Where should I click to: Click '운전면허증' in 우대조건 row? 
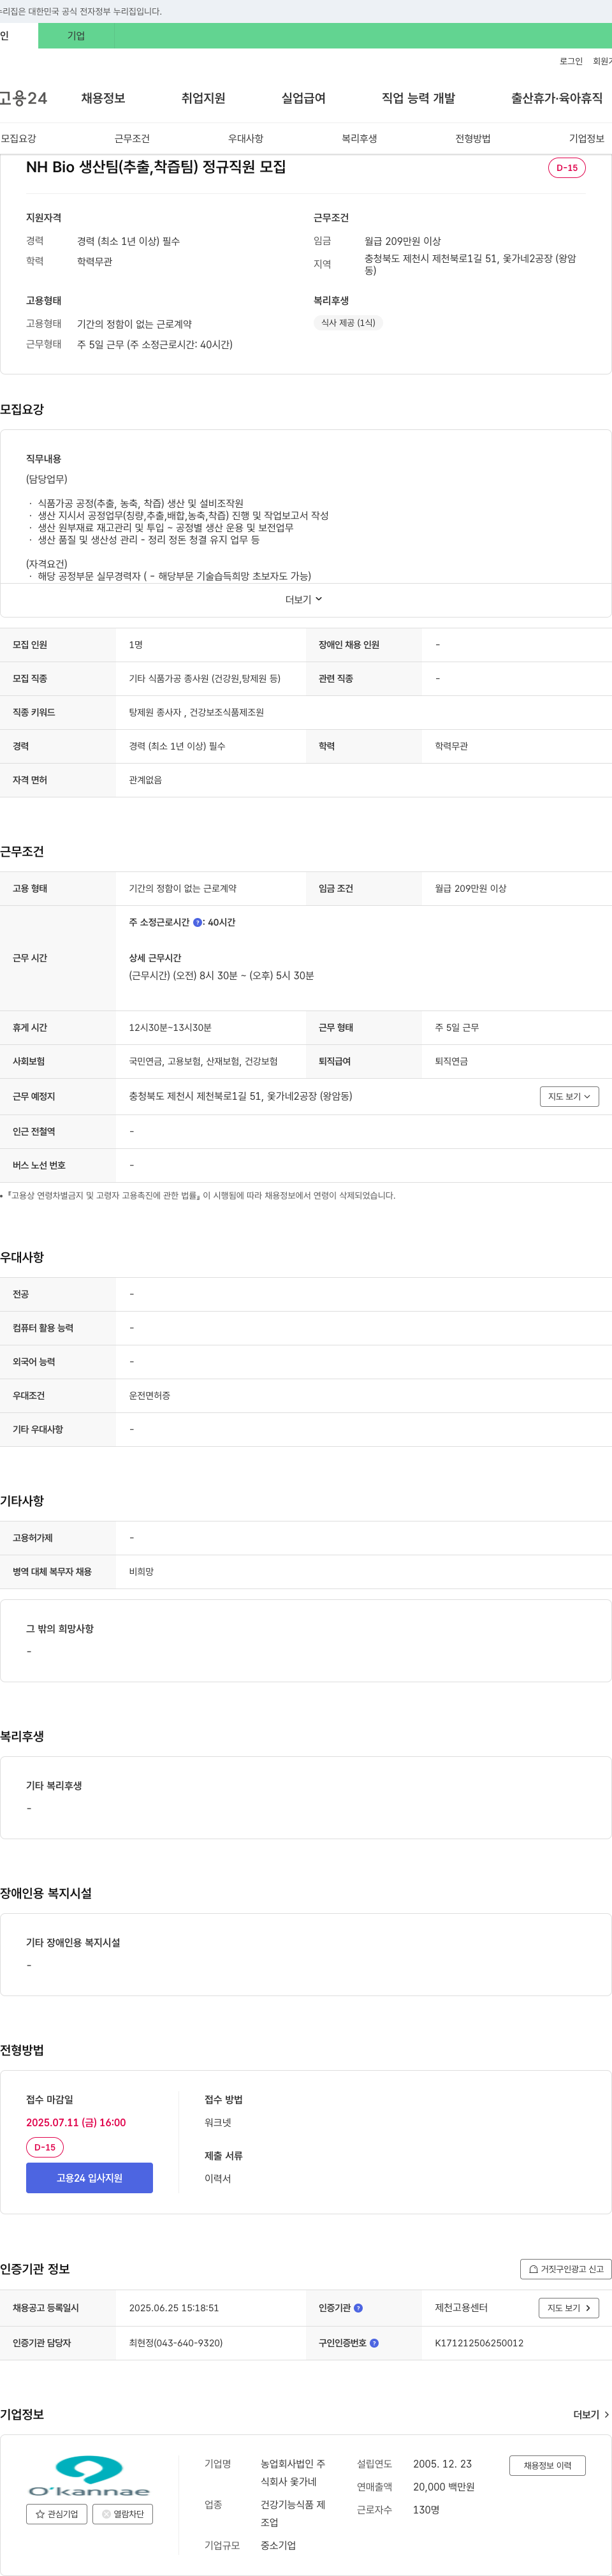149,1396
